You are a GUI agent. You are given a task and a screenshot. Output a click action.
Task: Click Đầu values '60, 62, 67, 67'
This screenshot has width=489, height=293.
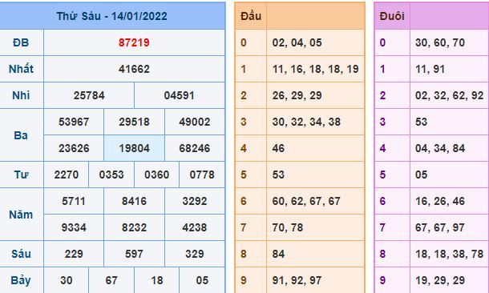[306, 202]
